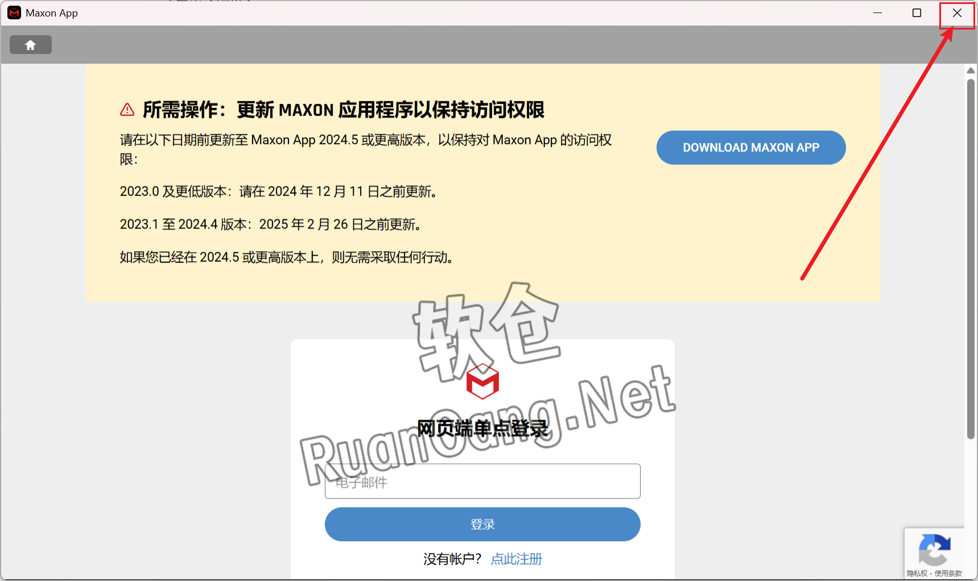
Task: Focus the 电子邮件 email input field
Action: click(482, 482)
